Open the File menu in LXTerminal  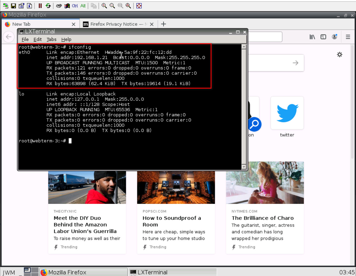click(25, 39)
